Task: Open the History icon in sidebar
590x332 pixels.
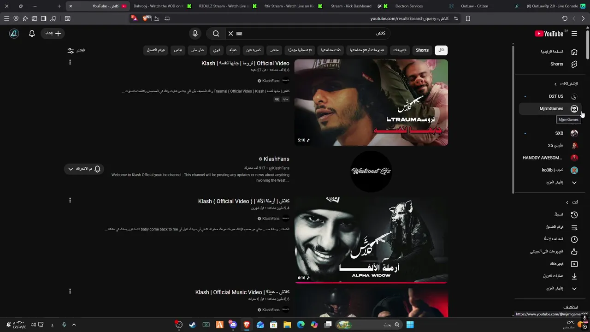Action: 574,214
